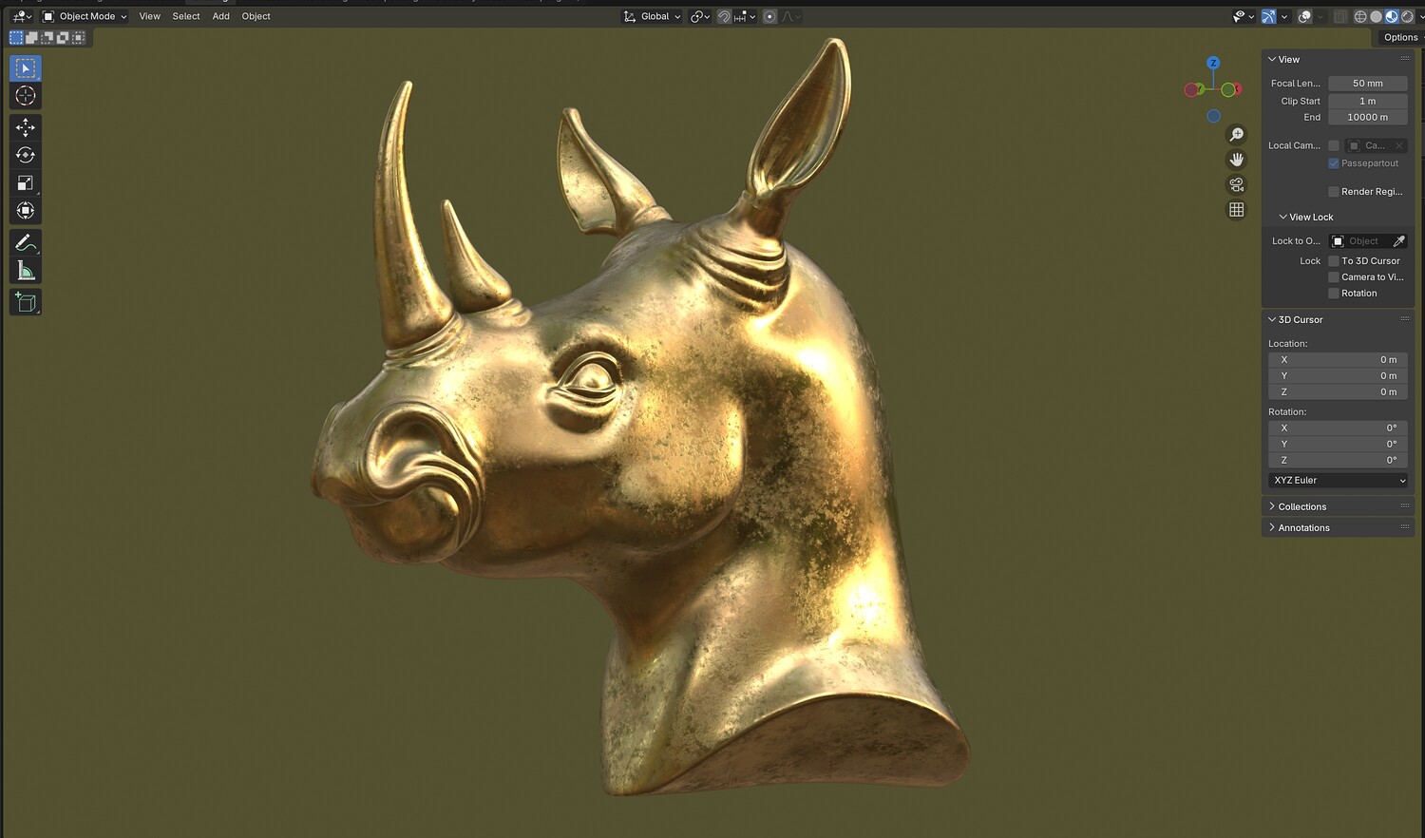Toggle proportional editing
The image size is (1425, 838).
click(x=769, y=16)
